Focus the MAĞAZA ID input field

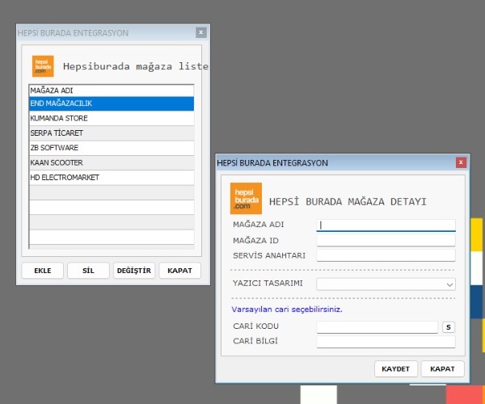click(x=386, y=240)
